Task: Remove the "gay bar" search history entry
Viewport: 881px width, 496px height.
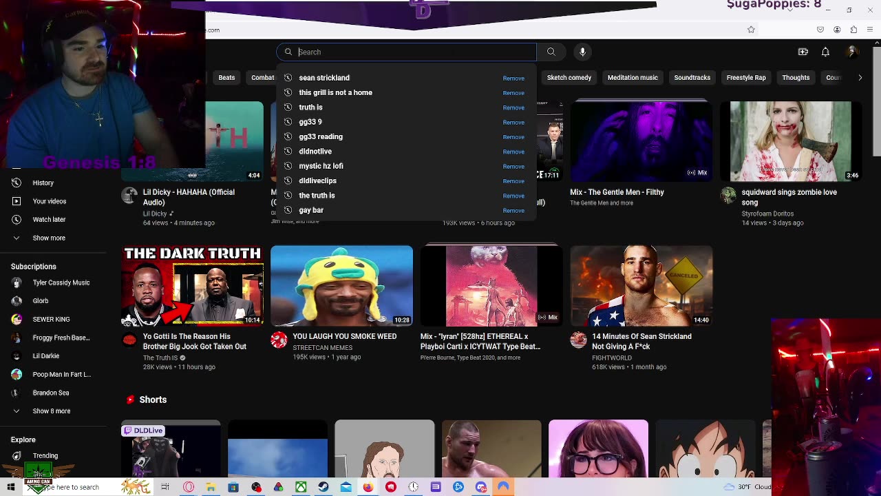Action: (513, 210)
